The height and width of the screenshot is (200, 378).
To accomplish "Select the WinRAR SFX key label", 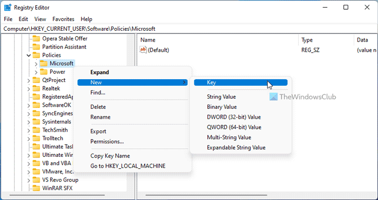I will pos(57,188).
